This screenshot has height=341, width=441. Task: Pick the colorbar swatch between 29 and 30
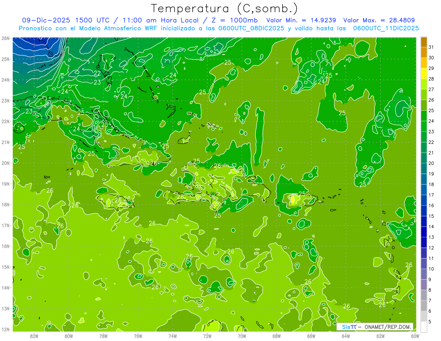click(424, 63)
